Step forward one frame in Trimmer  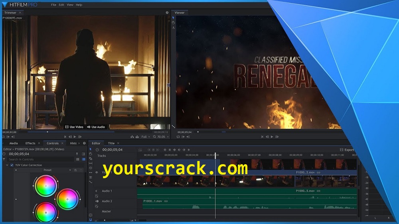pyautogui.click(x=80, y=137)
